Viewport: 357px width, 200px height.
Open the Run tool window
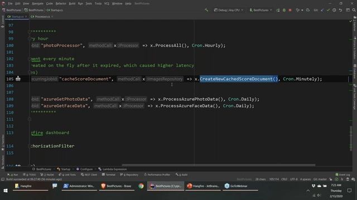[x=13, y=174]
